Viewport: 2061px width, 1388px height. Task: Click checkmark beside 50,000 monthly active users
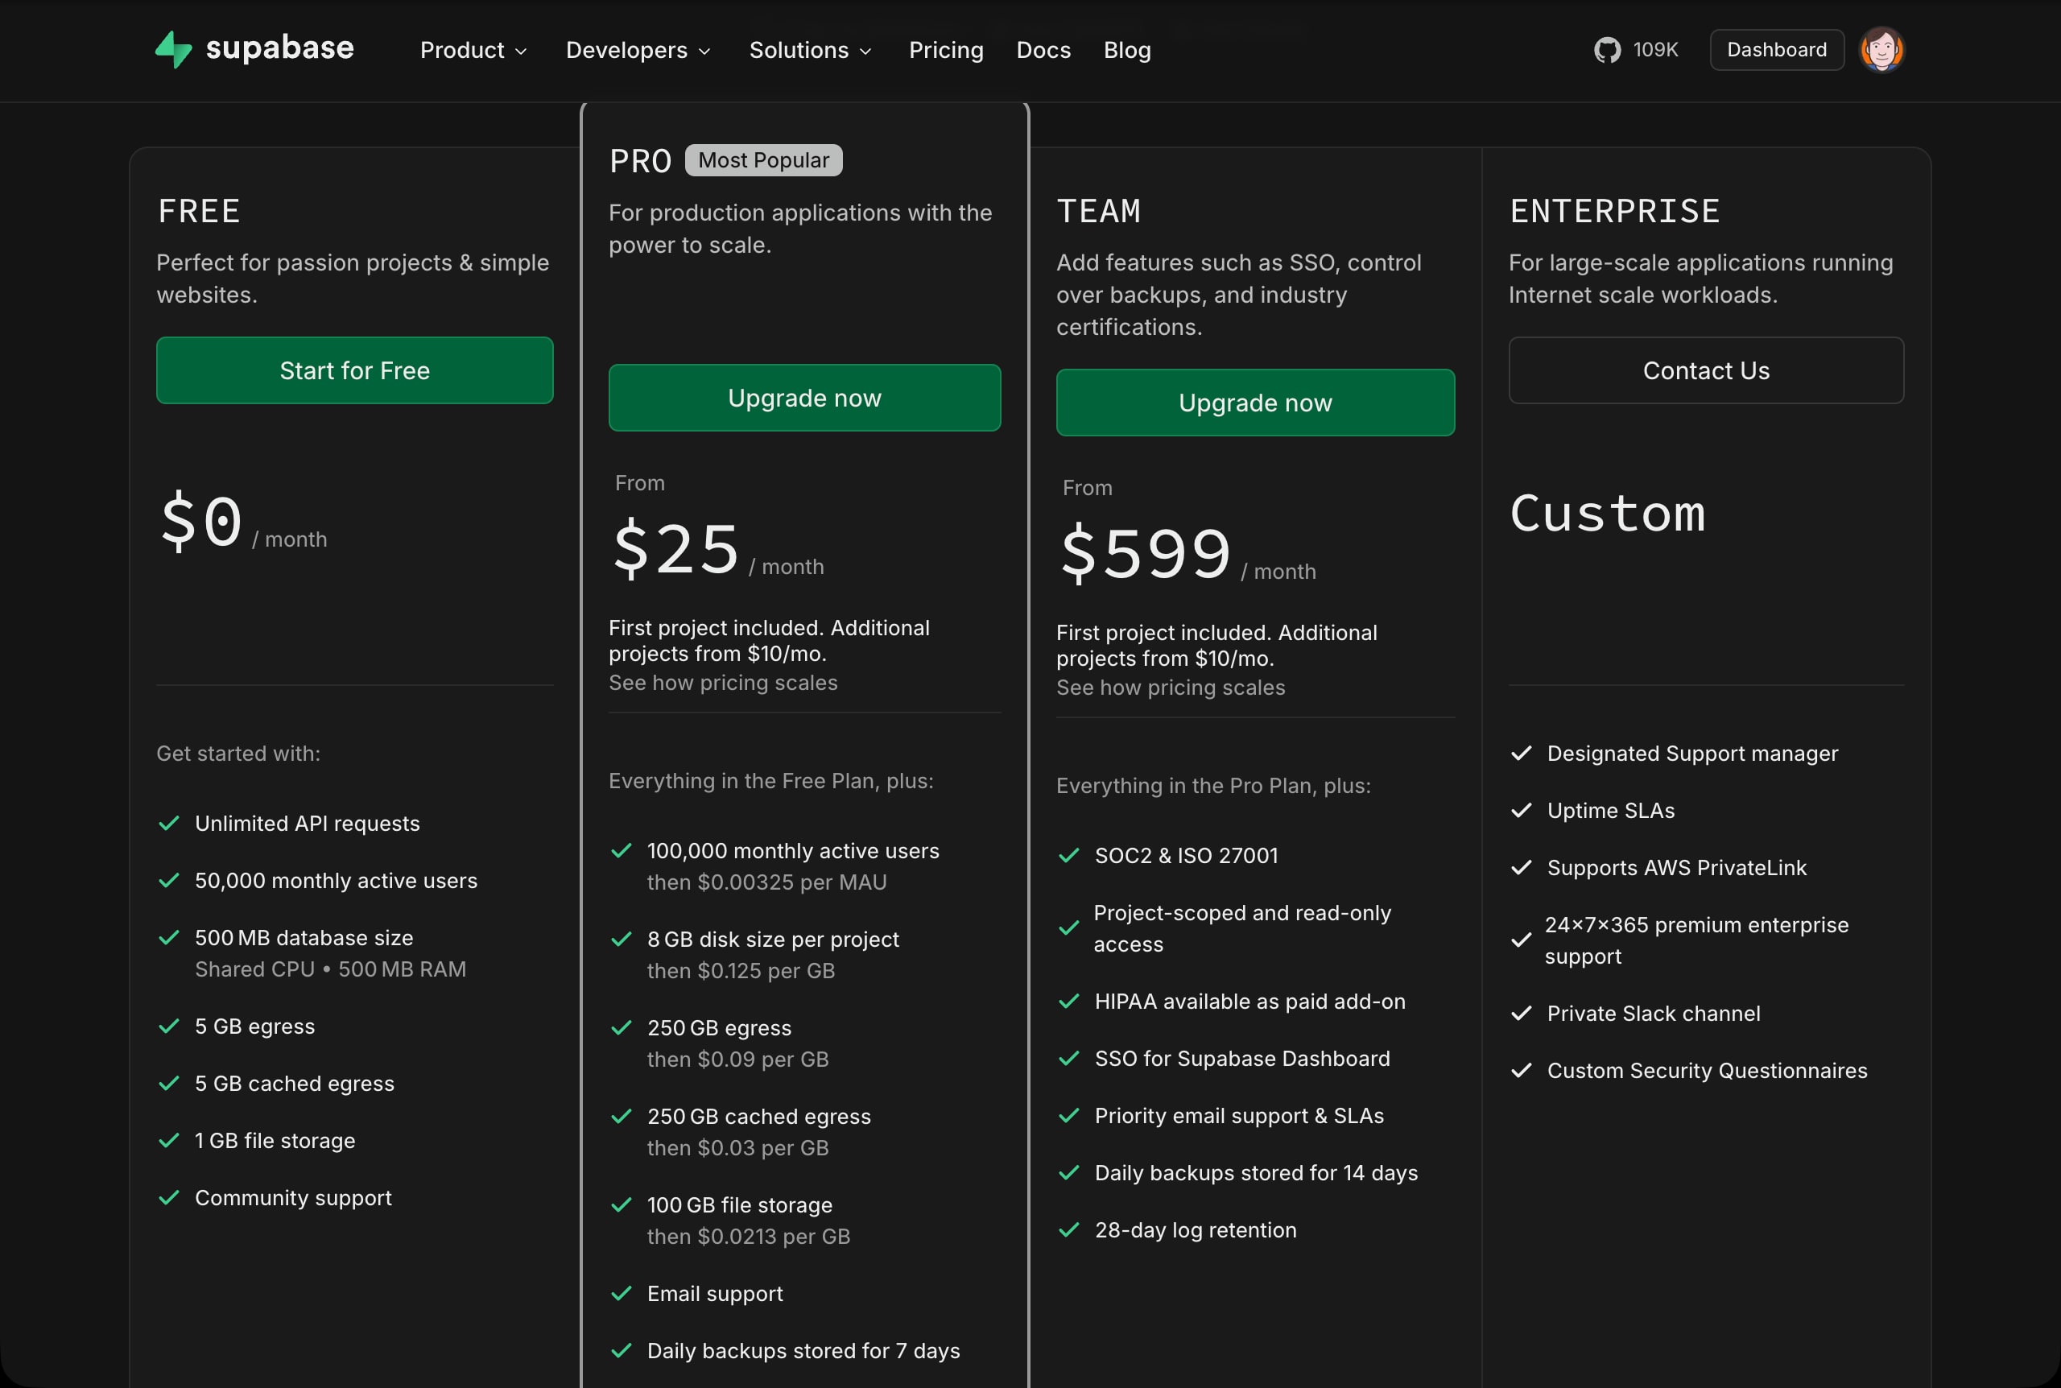coord(169,881)
